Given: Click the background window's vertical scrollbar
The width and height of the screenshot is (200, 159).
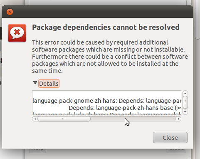Looking at the screenshot, I should 198,20.
